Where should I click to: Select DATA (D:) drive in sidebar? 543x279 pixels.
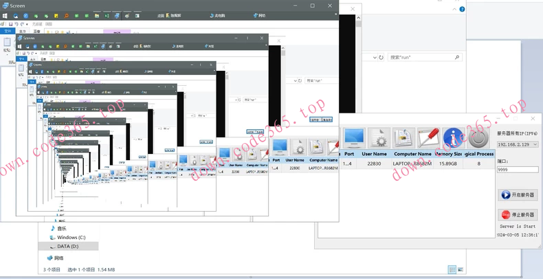click(x=67, y=246)
